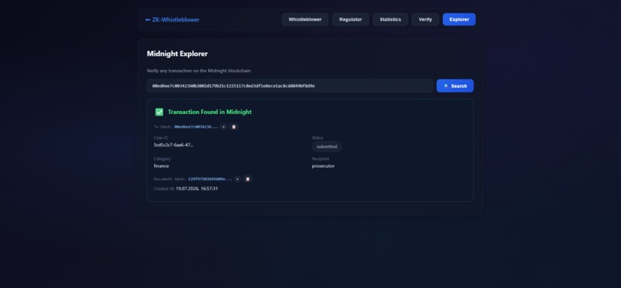Focus the transaction hash search field
This screenshot has width=621, height=288.
pos(290,85)
